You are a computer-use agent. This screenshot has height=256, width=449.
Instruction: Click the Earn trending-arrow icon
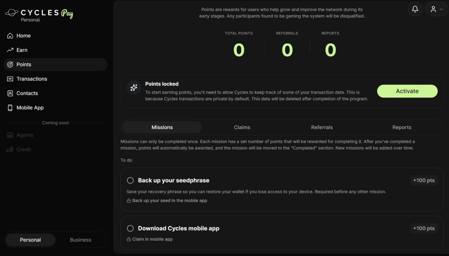coord(10,50)
